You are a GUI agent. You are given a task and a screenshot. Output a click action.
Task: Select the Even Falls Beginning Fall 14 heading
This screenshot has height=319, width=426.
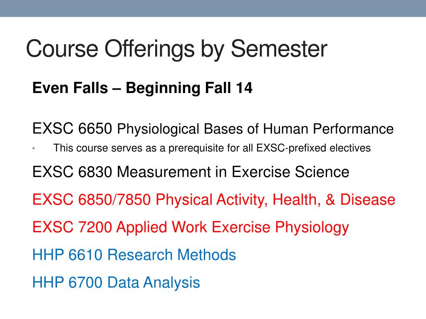coord(142,88)
